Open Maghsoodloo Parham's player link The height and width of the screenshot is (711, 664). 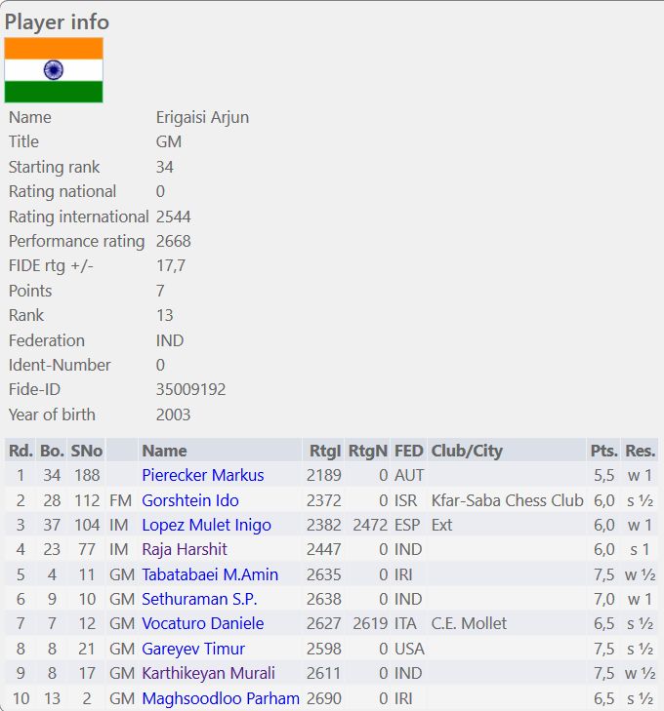220,698
